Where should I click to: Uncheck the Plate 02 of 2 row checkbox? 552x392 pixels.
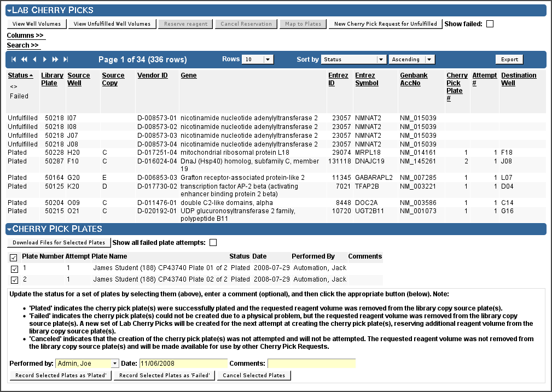tap(14, 280)
